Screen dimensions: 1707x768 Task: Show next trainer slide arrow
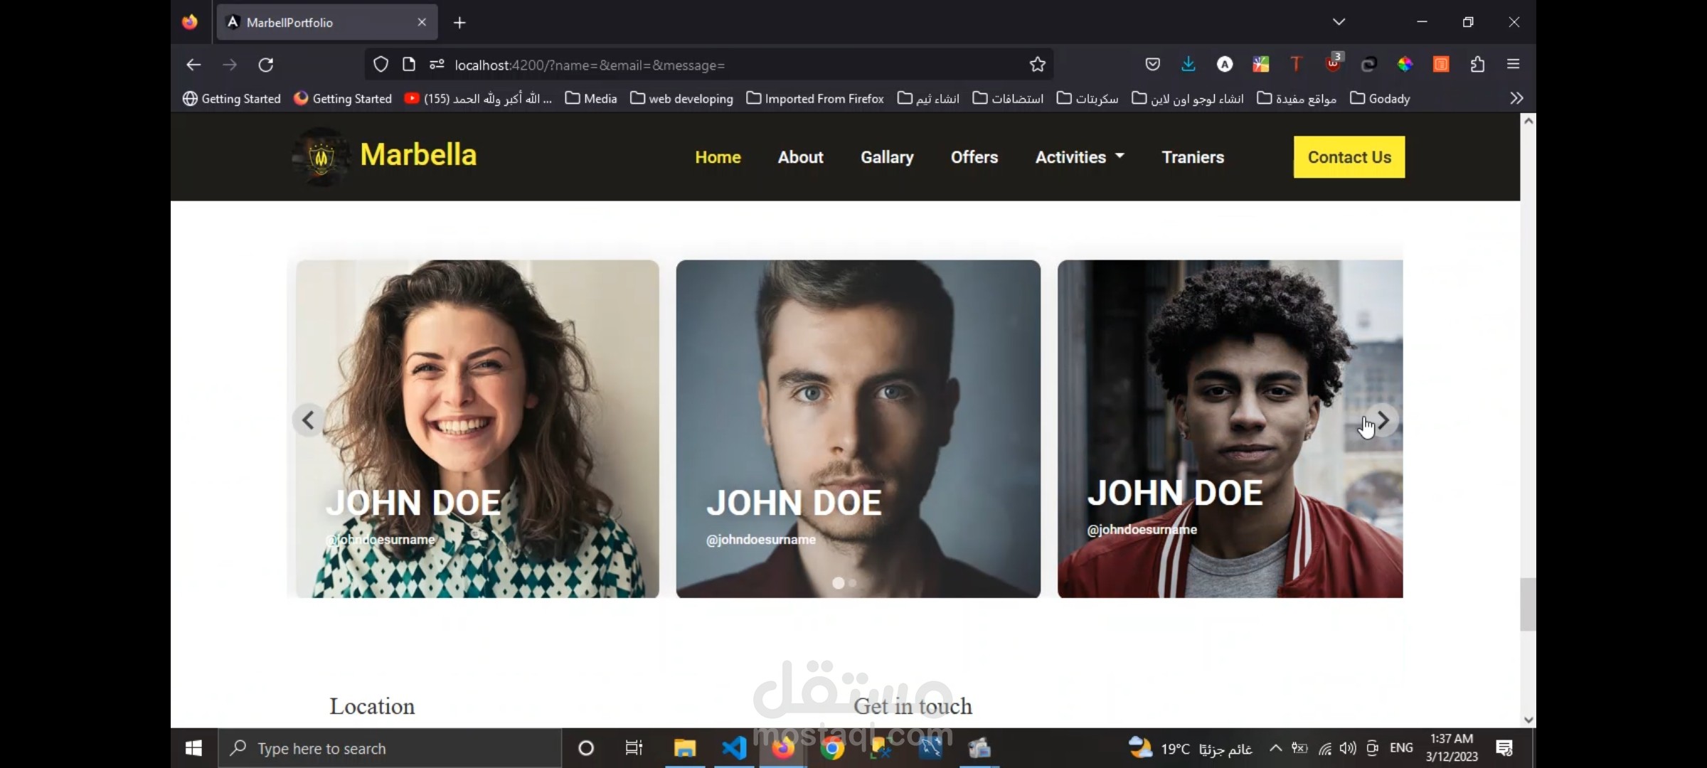click(1383, 420)
